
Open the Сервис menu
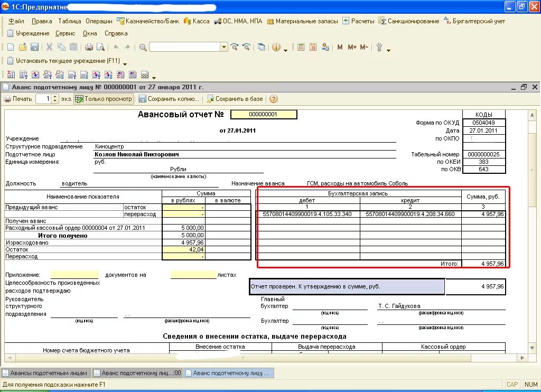tap(65, 33)
